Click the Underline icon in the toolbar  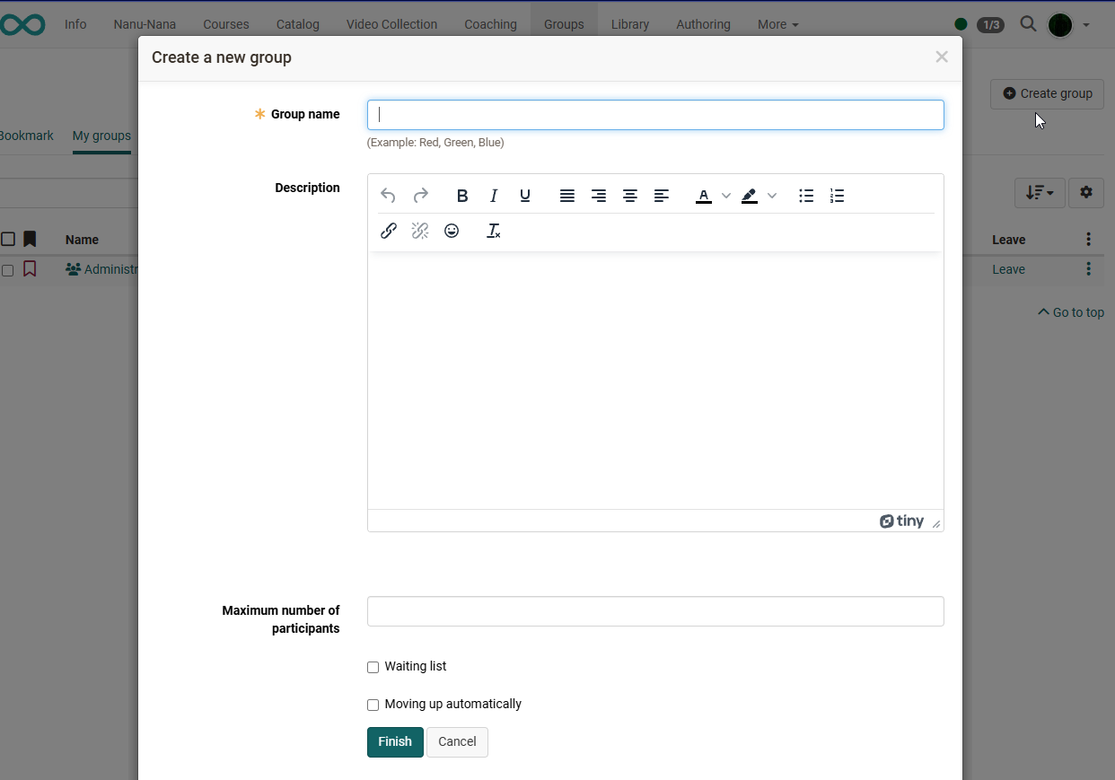[x=525, y=196]
